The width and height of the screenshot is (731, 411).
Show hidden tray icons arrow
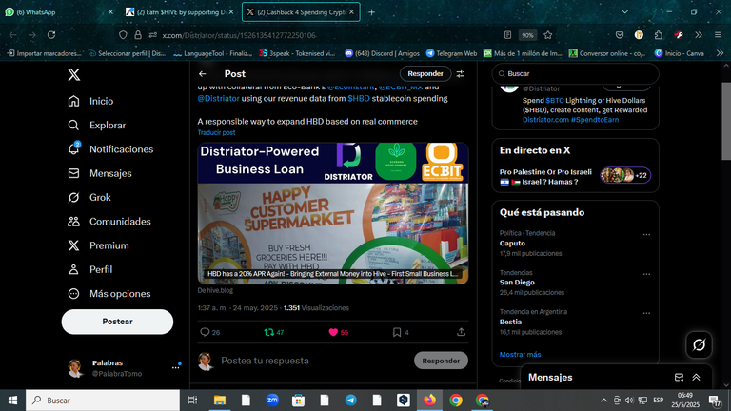click(603, 401)
